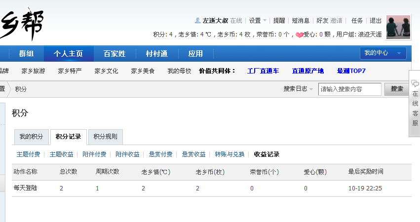Click the 用户组 浪迹天涯 link
The height and width of the screenshot is (222, 420).
click(359, 35)
